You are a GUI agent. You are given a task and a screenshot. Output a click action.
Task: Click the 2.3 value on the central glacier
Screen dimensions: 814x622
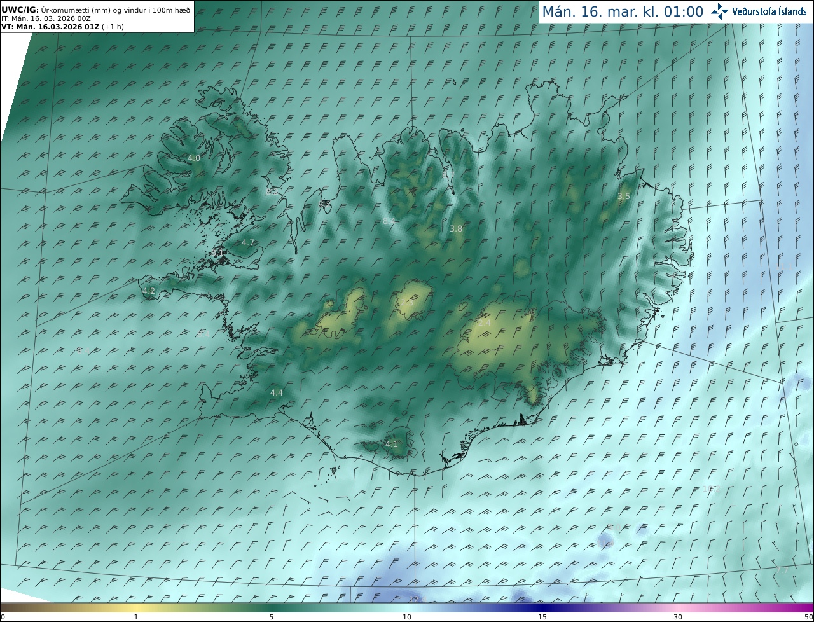coord(407,302)
